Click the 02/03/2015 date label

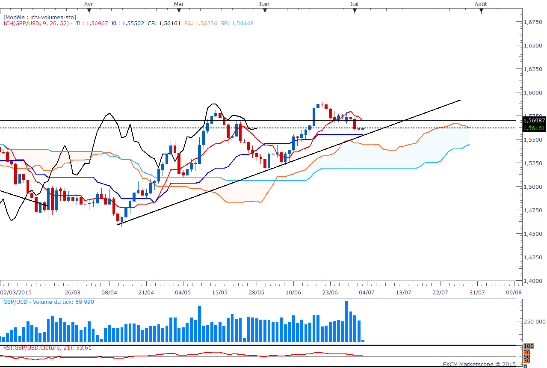click(x=16, y=292)
